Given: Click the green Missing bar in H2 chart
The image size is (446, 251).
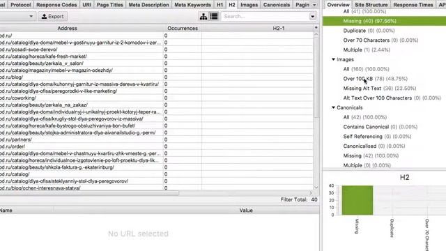Looking at the screenshot, I should (x=357, y=200).
